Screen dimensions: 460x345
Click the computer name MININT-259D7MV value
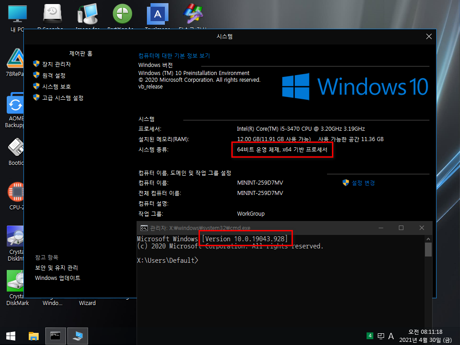coord(260,183)
